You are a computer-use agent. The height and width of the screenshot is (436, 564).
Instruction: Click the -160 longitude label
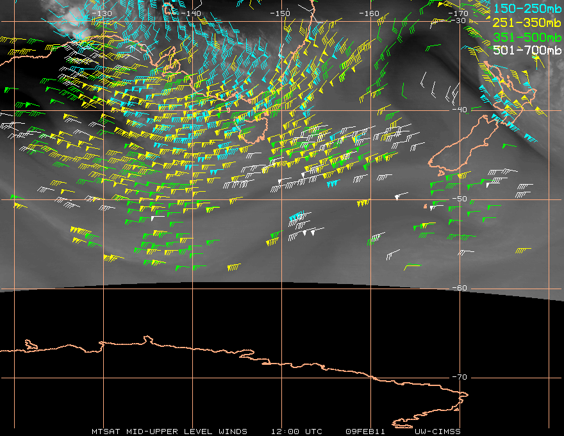pyautogui.click(x=369, y=13)
